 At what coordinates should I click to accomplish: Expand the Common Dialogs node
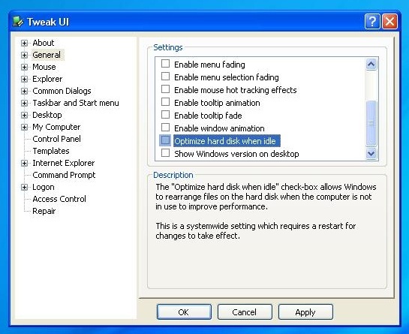[24, 91]
